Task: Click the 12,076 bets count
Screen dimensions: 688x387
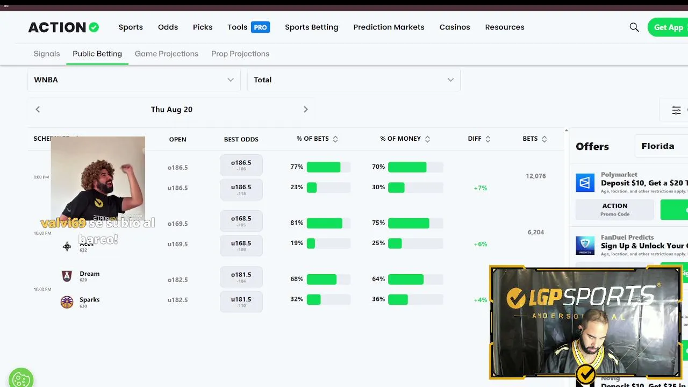Action: click(x=536, y=176)
